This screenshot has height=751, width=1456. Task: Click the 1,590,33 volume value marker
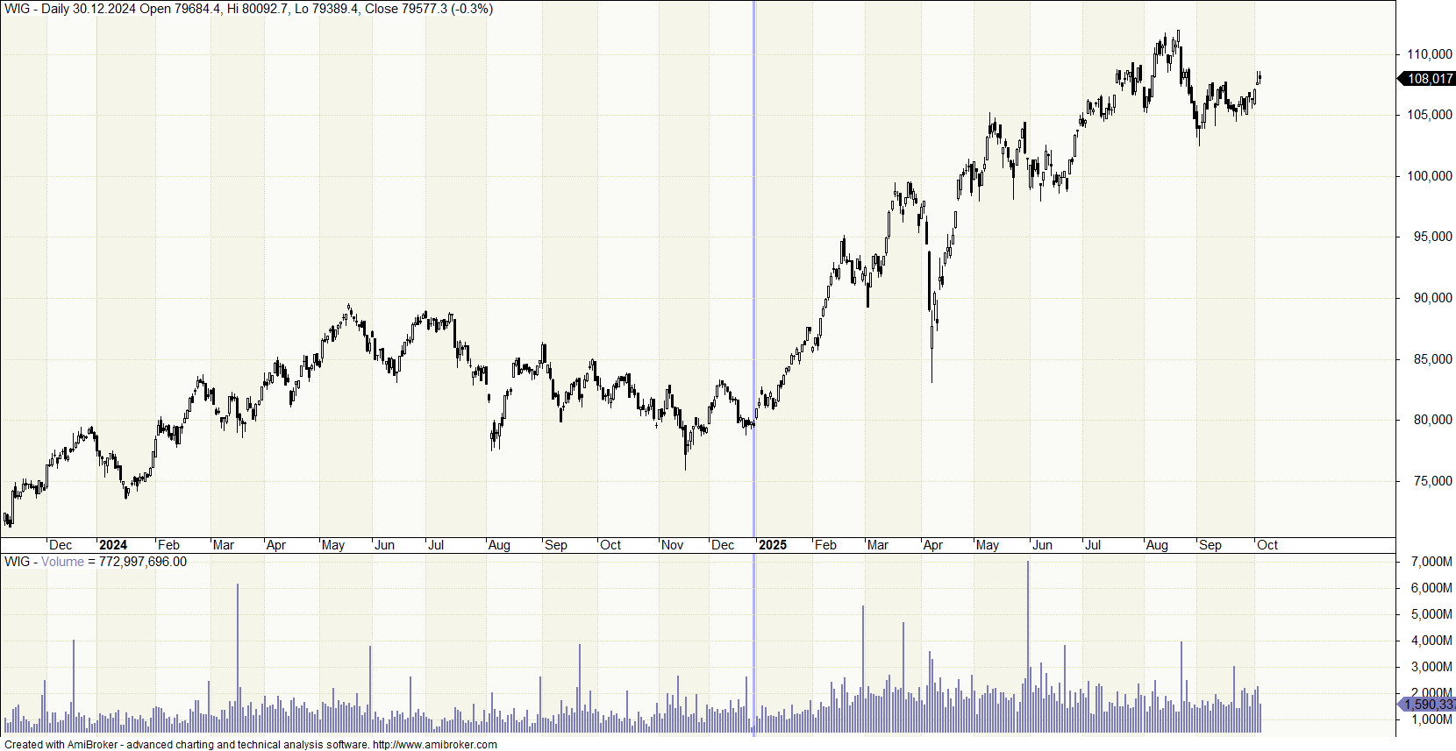point(1428,704)
